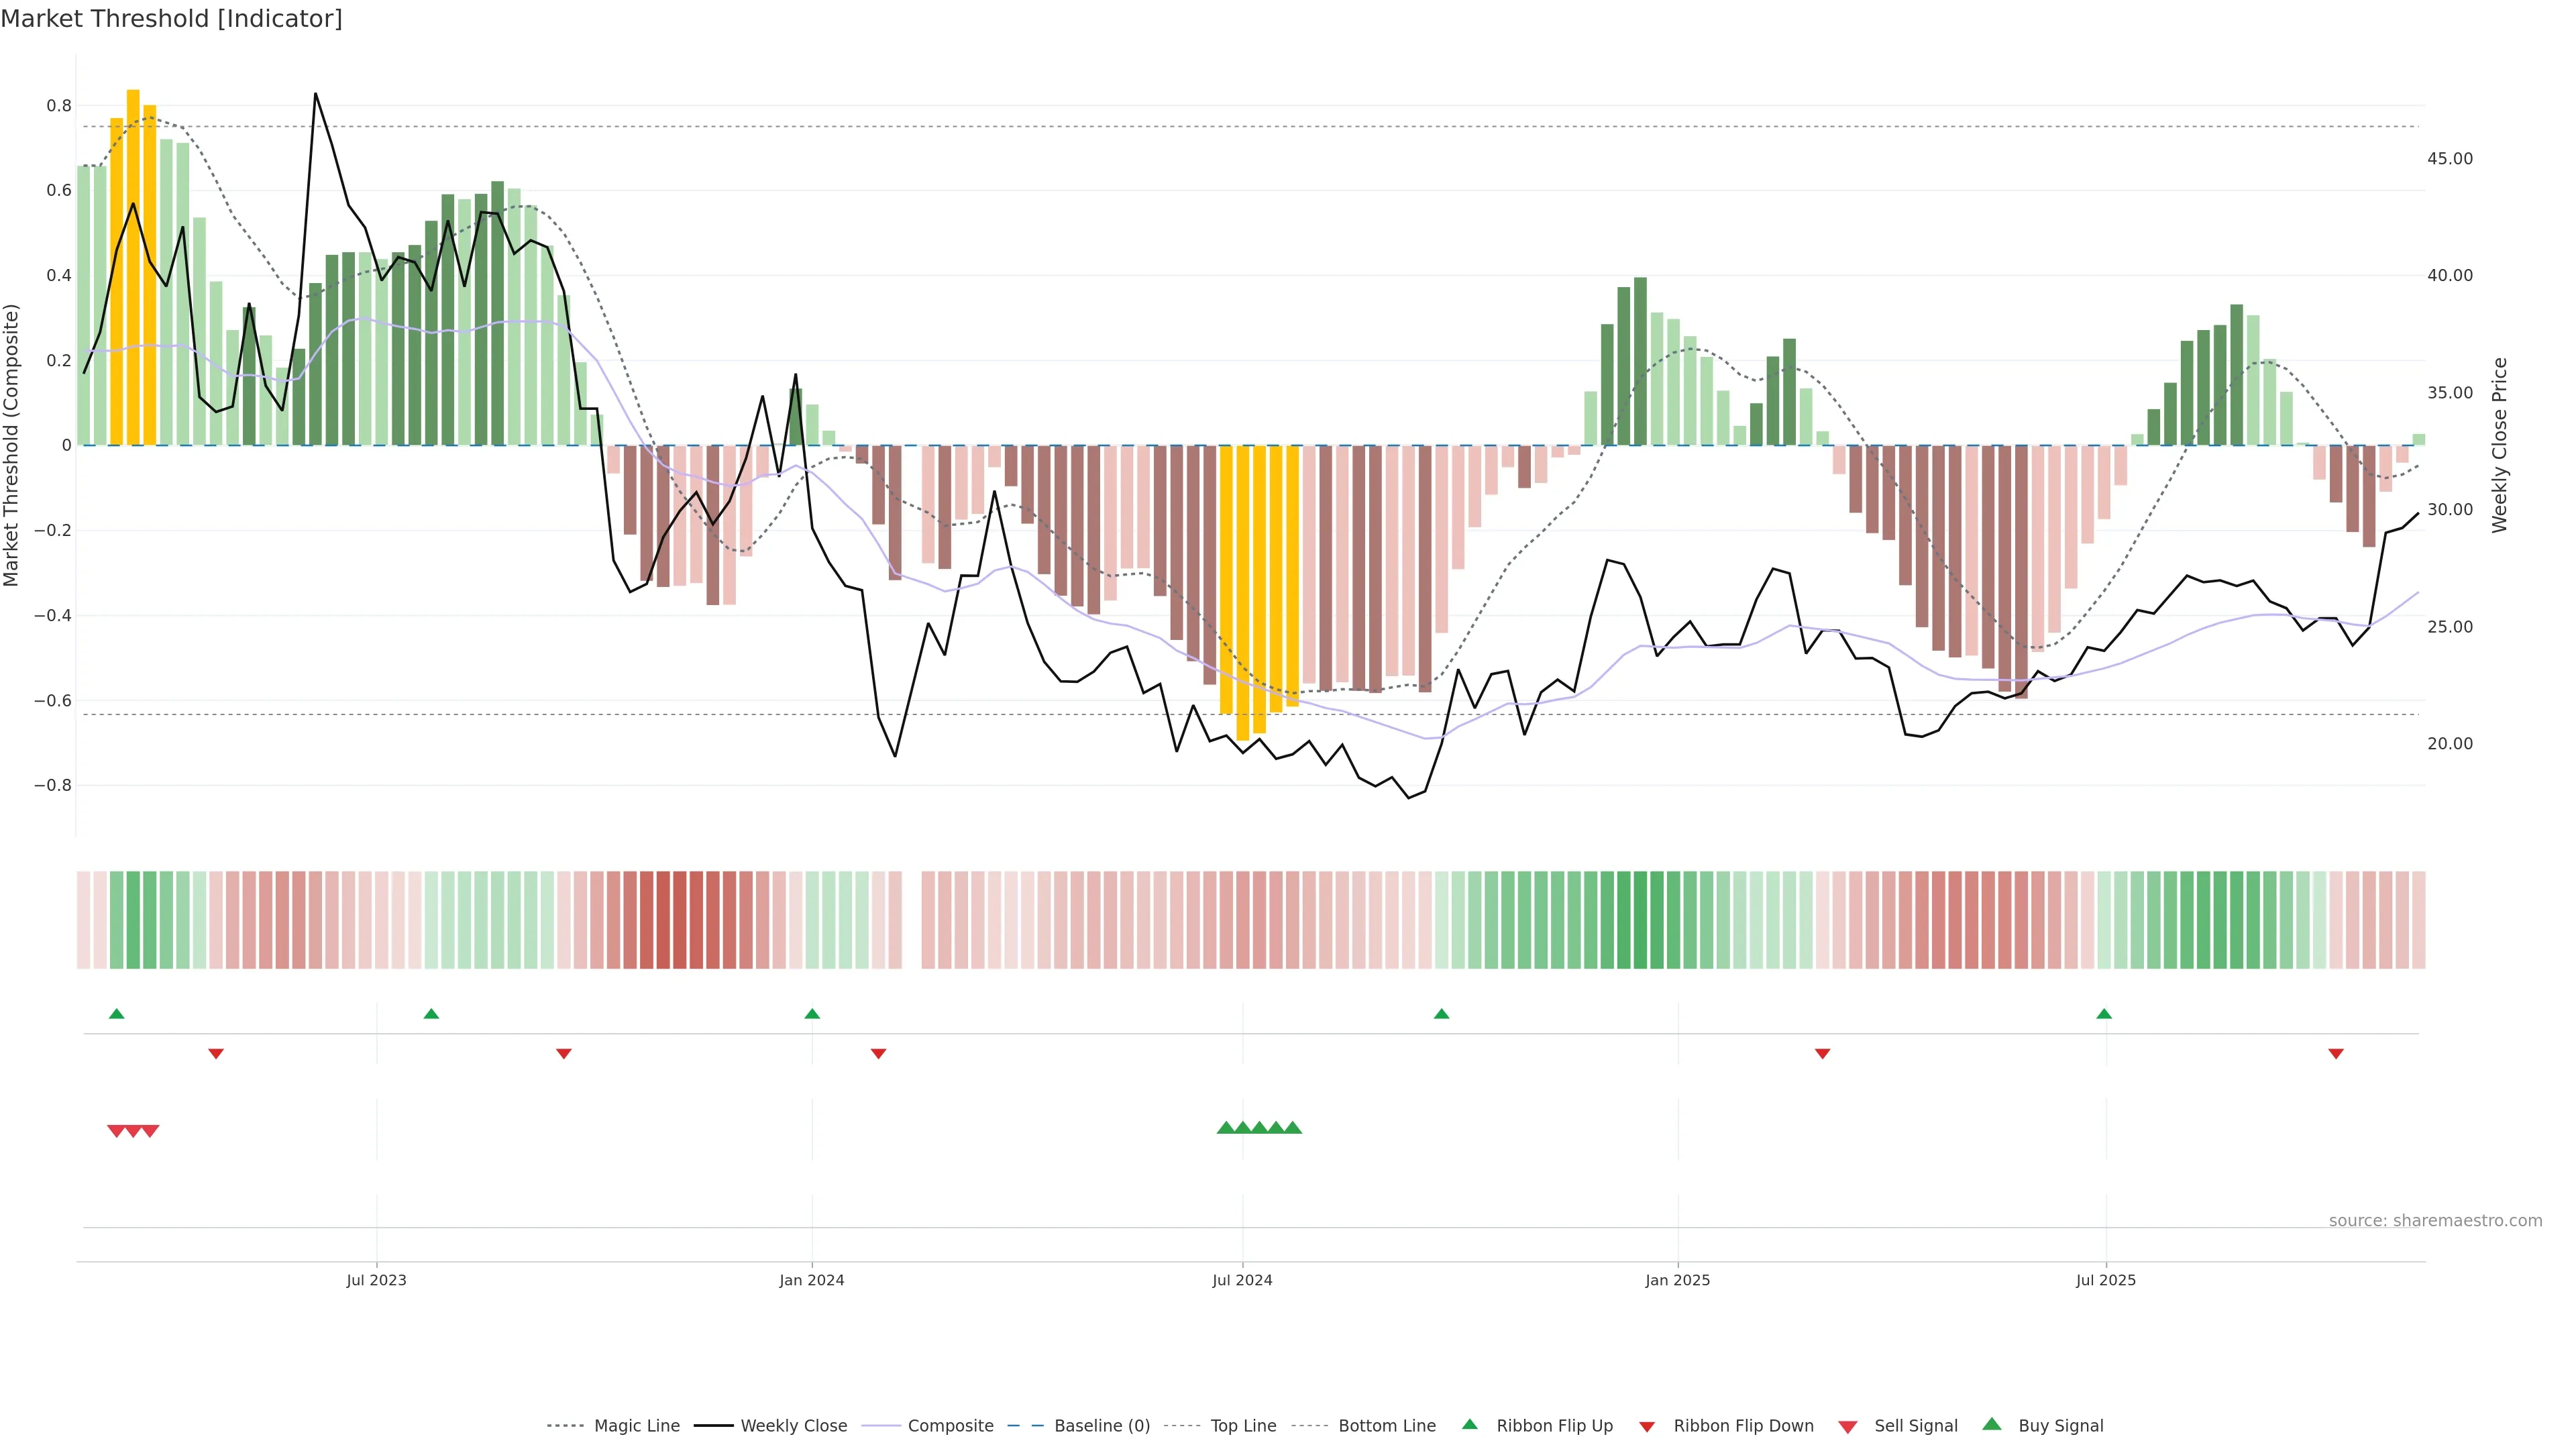Click the Buy Signal legend icon

pyautogui.click(x=1991, y=1424)
